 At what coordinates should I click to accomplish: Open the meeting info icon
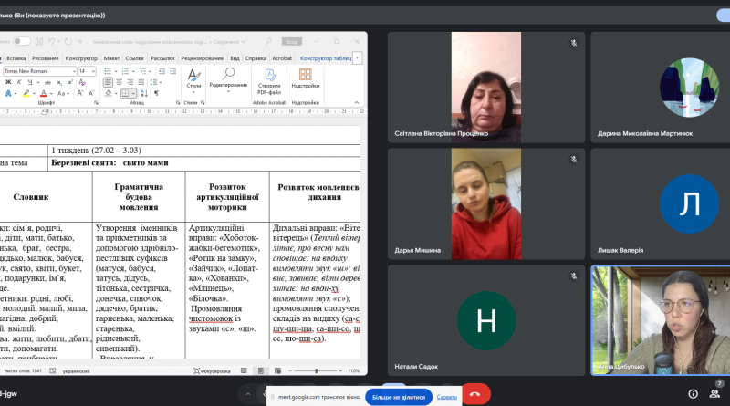coord(693,394)
